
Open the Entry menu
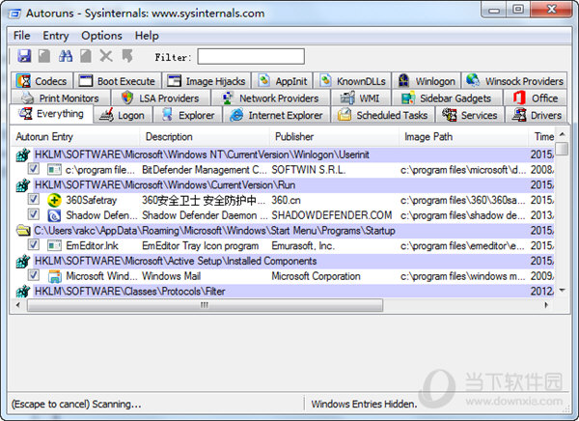point(56,36)
